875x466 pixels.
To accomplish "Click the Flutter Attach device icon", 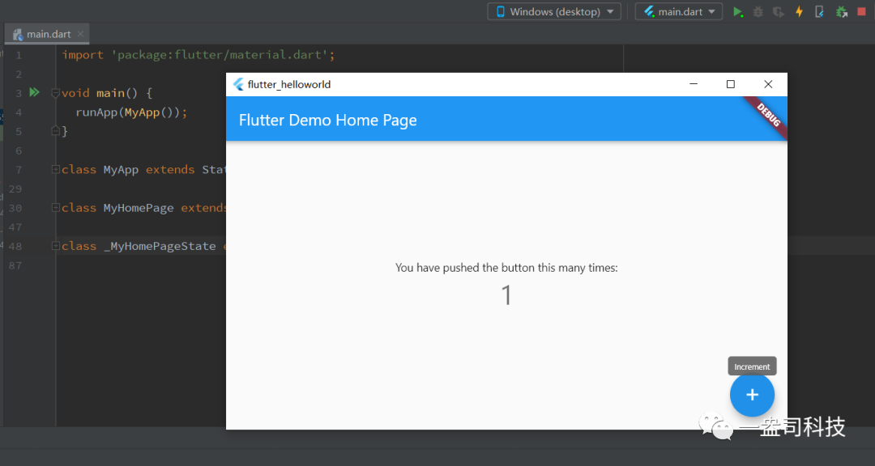I will [x=819, y=11].
